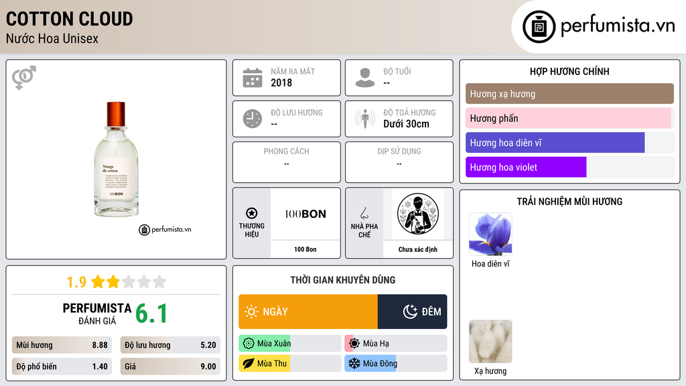Image resolution: width=686 pixels, height=386 pixels.
Task: Click the Mùa Thu leaf icon
Action: (249, 364)
